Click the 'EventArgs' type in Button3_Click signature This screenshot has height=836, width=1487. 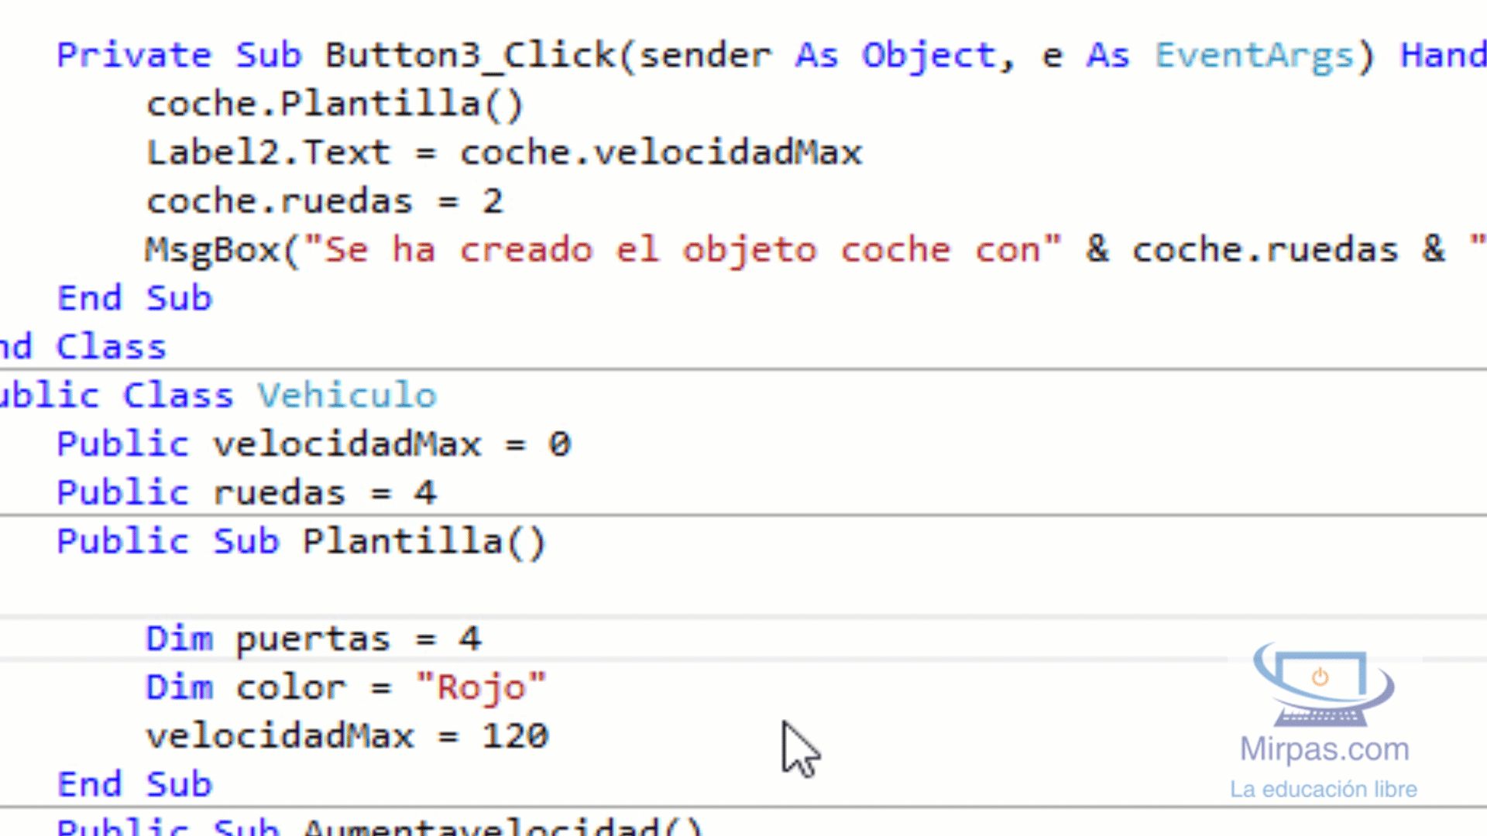[1255, 56]
